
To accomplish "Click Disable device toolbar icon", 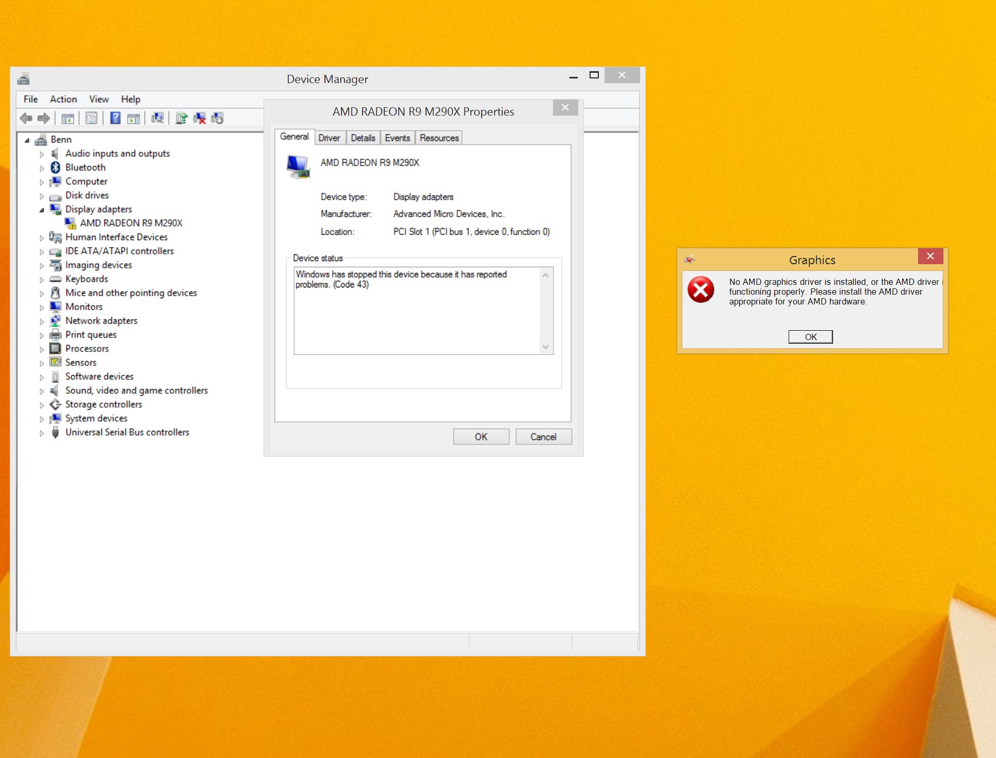I will pos(217,118).
